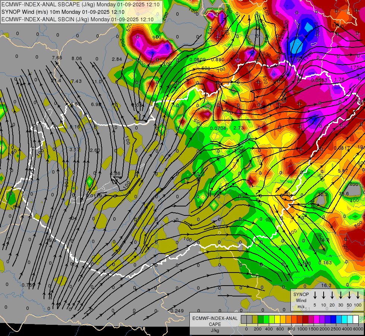
Task: Click the 0.249 value on the map
Action: point(177,311)
